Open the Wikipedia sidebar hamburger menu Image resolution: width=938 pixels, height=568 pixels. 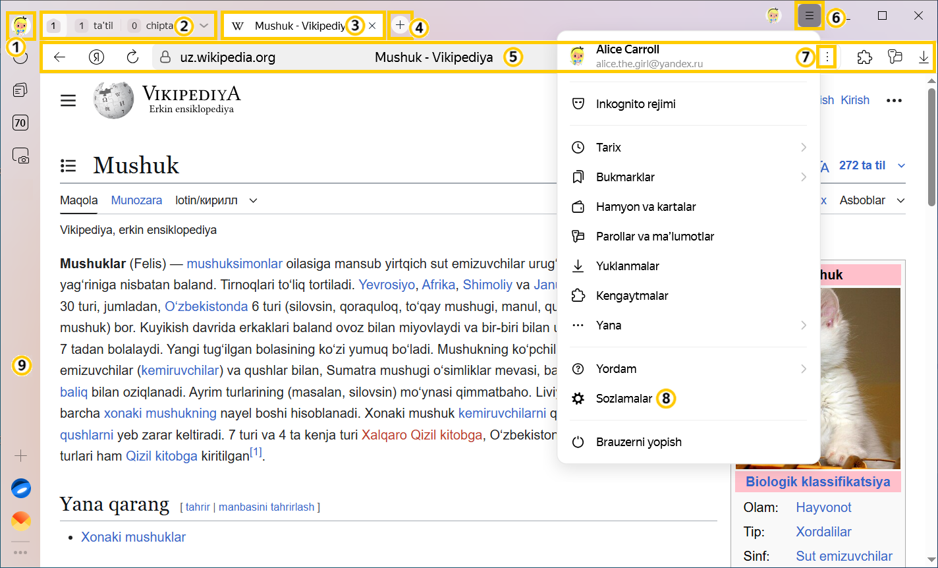69,100
